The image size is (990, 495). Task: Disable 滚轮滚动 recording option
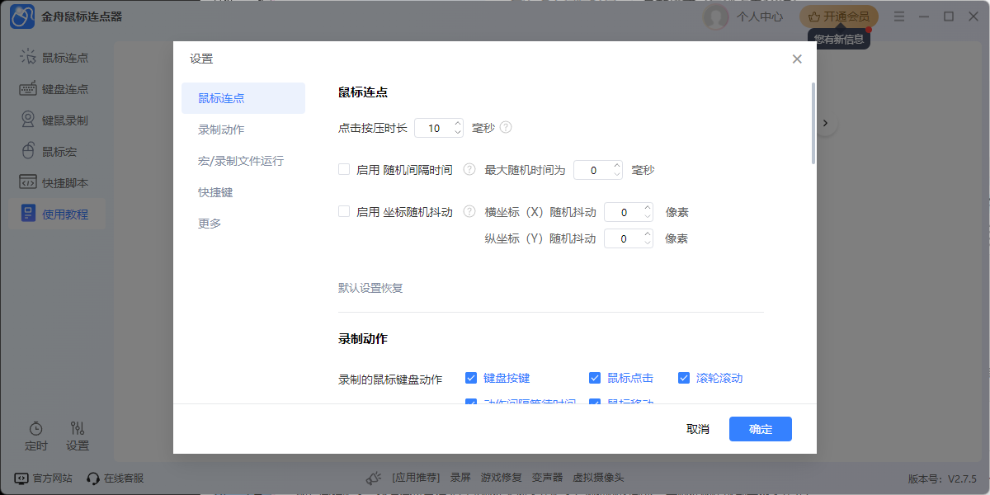point(684,378)
